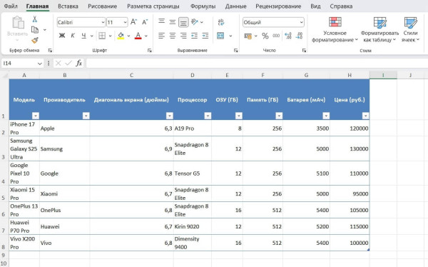Switch to the Вставка tab
428x267 pixels.
click(68, 6)
